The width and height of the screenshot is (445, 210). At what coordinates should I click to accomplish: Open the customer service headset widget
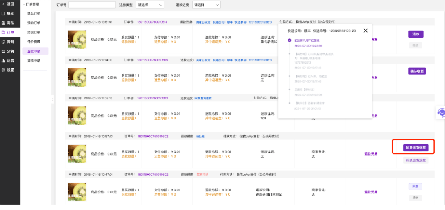[441, 112]
